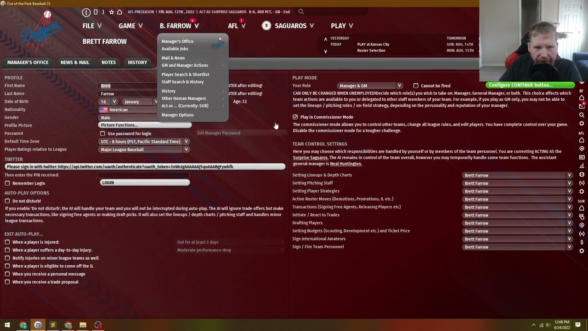588x331 pixels.
Task: Click the back navigation arrow icon
Action: pos(86,12)
